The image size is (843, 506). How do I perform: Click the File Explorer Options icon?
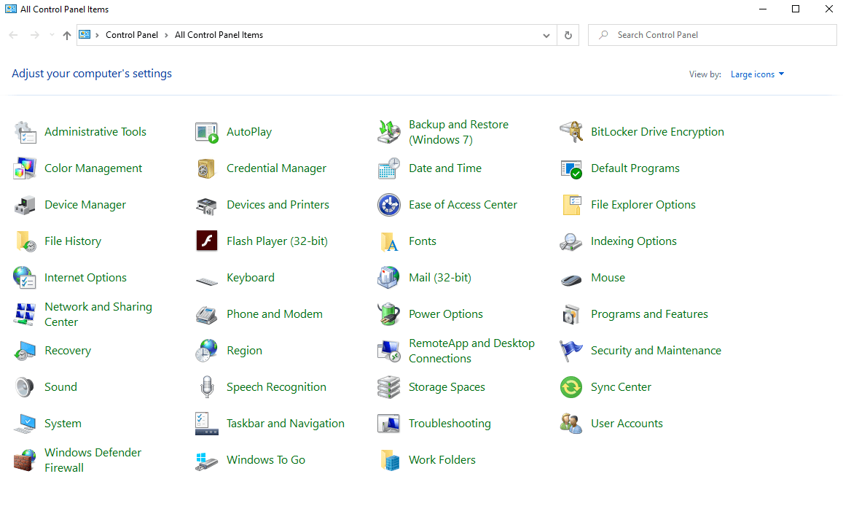[x=571, y=205]
